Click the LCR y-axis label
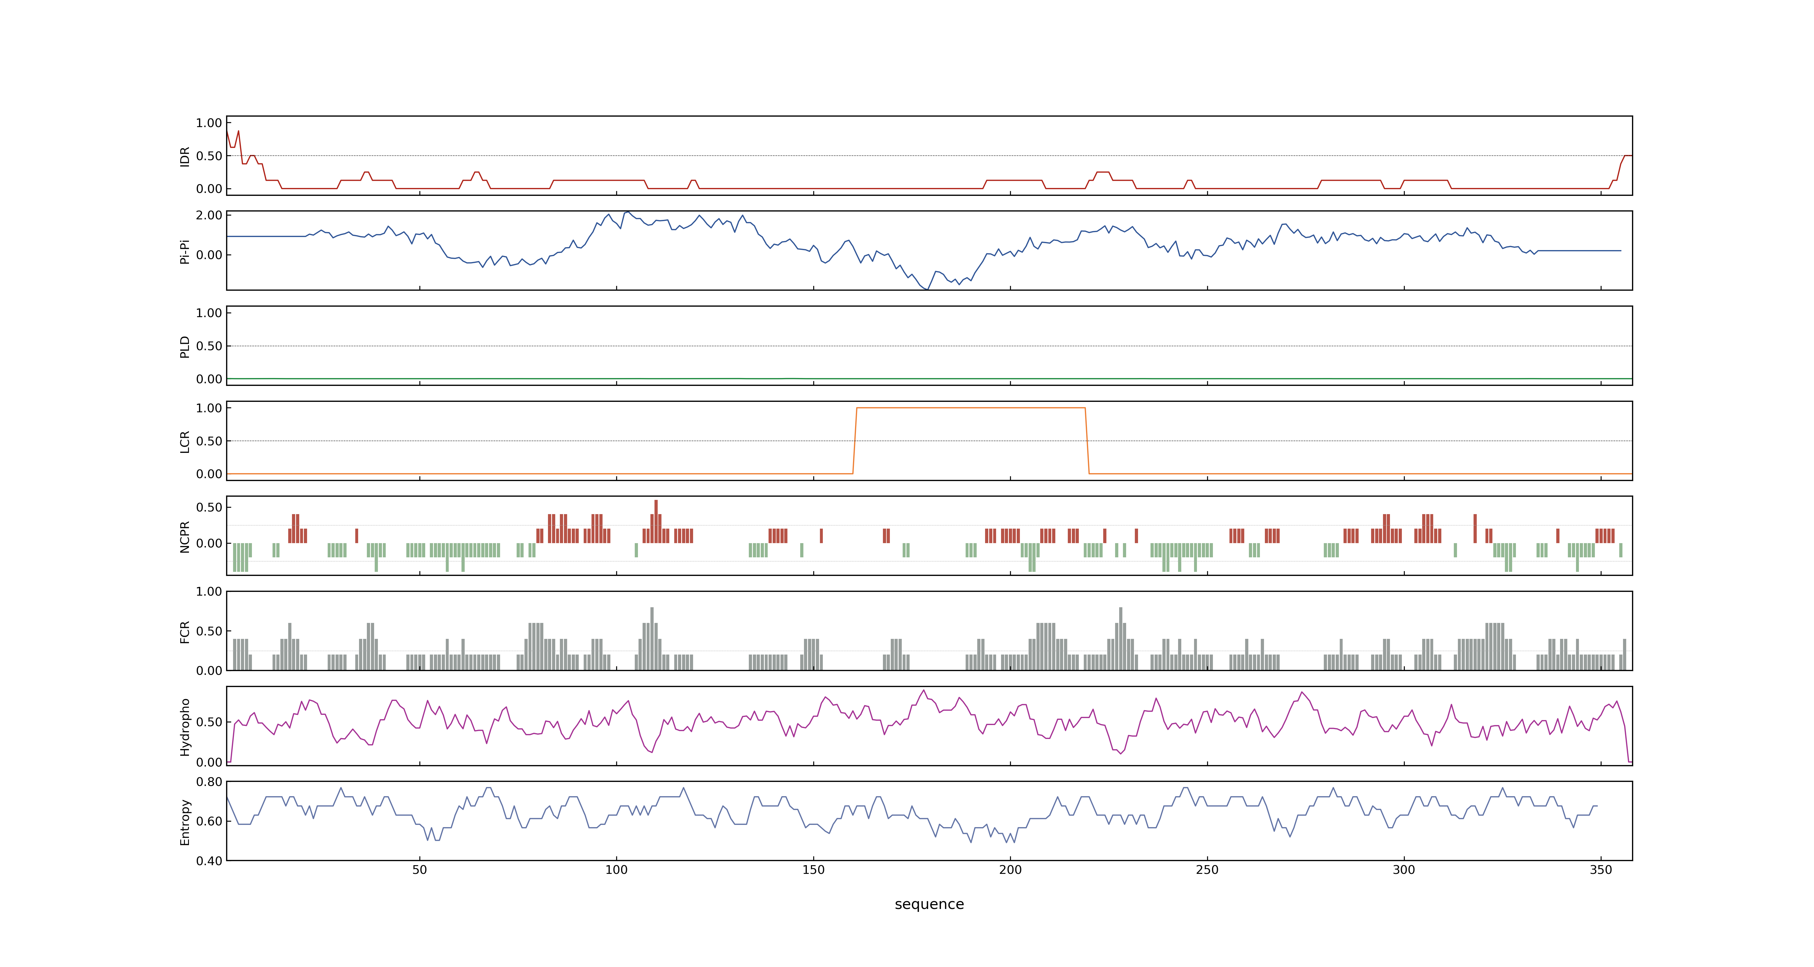 point(185,441)
